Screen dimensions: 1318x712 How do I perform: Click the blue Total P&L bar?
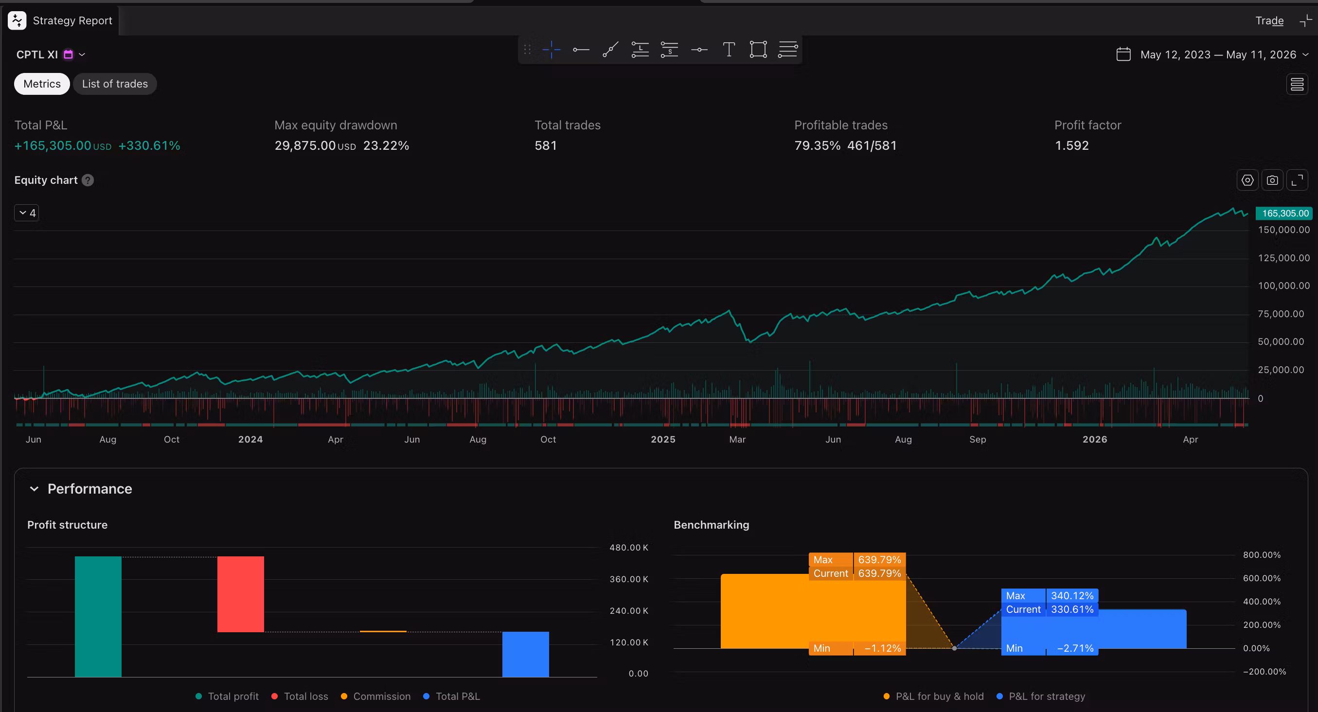click(525, 654)
